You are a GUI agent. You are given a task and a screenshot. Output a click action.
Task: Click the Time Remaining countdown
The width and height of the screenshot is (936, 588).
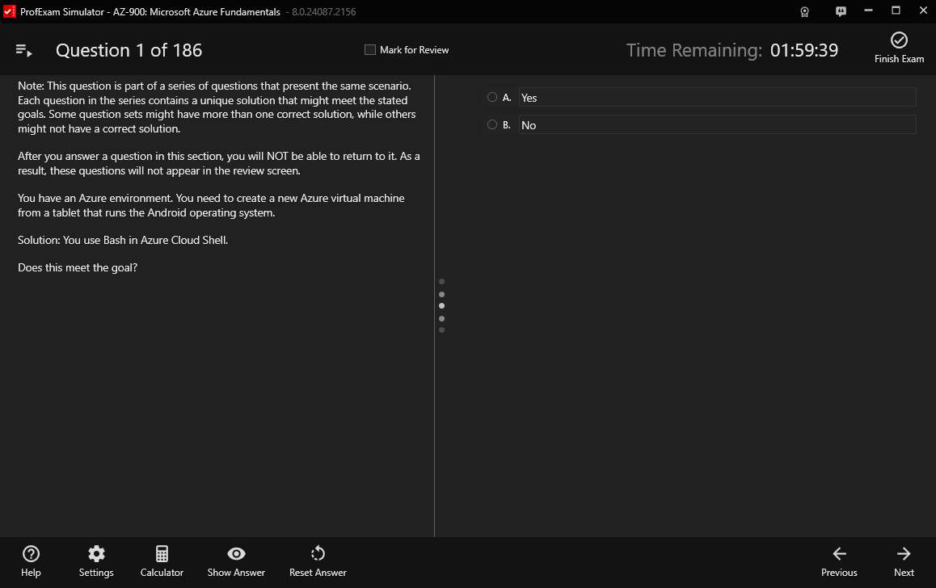click(732, 51)
